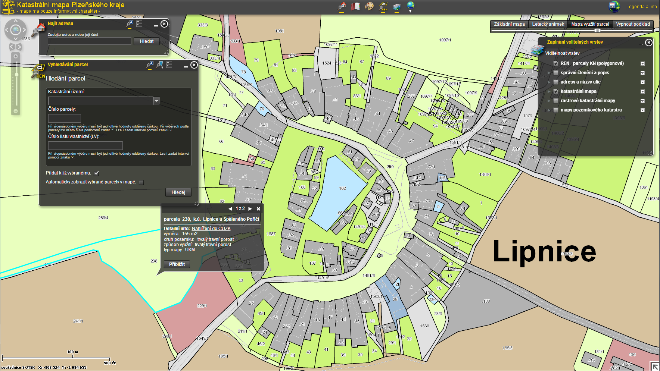
Task: Pan the map north with up arrow
Action: (x=16, y=21)
